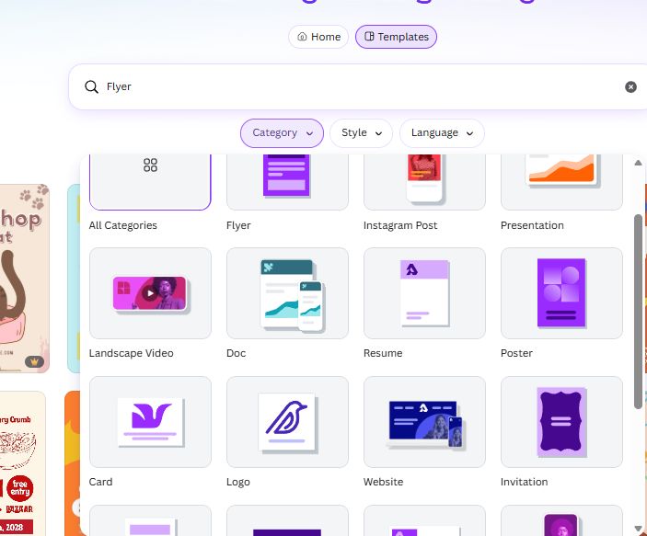This screenshot has height=536, width=647.
Task: Choose the Card category icon
Action: [x=150, y=422]
